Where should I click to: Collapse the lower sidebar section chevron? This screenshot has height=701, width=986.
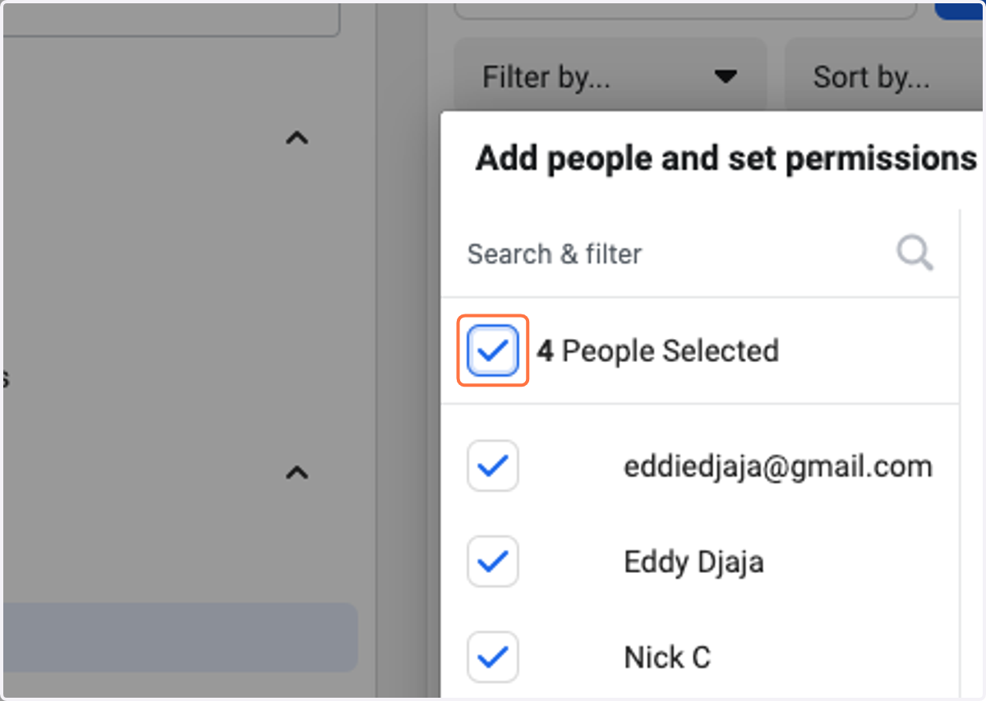(297, 473)
